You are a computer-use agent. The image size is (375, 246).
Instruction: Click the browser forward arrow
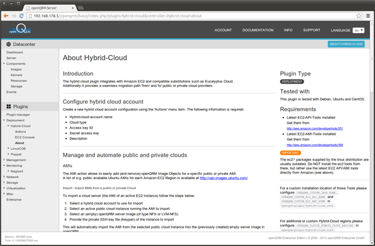click(x=14, y=16)
